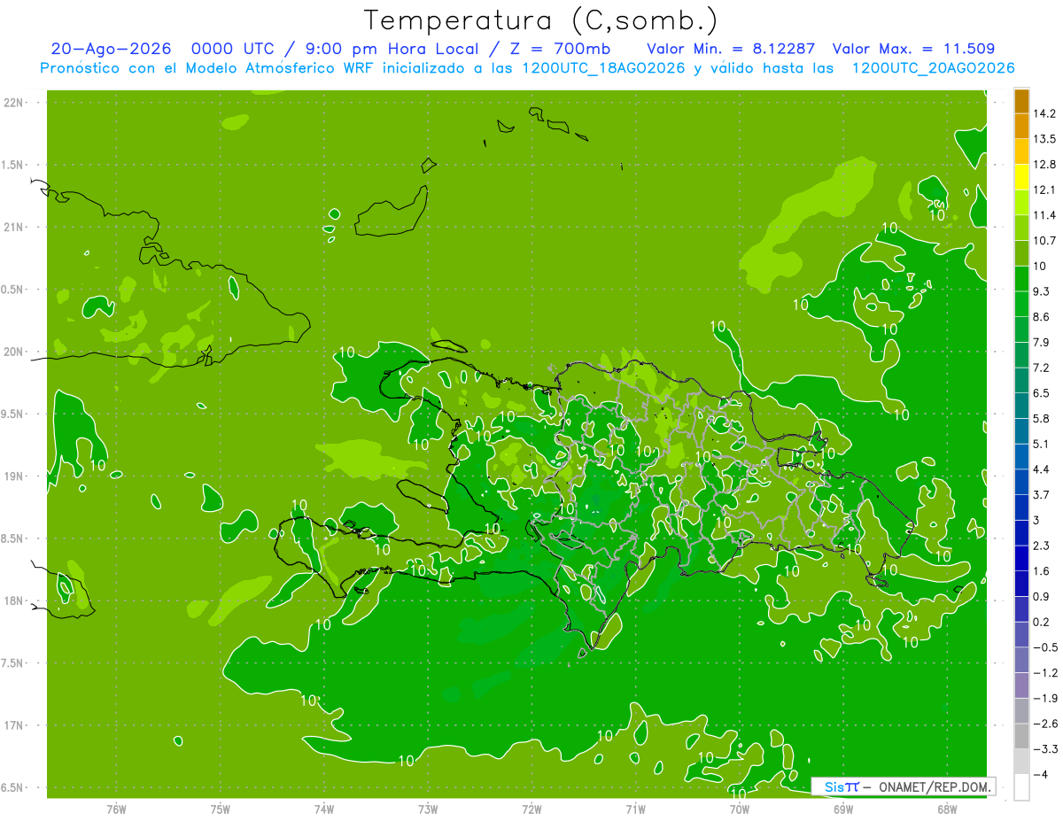
Task: Select the date "20-Ago-2026" in header
Action: click(111, 49)
